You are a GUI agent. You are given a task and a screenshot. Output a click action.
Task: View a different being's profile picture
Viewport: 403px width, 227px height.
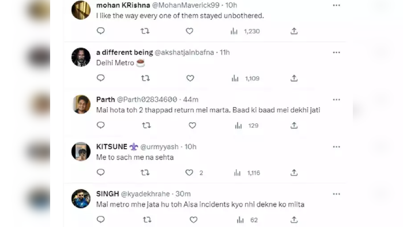(x=81, y=57)
